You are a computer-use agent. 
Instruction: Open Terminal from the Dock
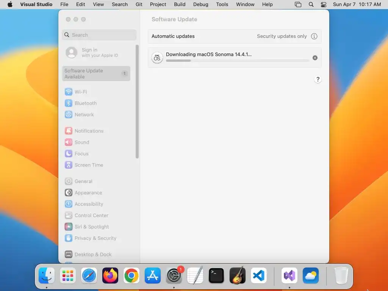coord(216,275)
